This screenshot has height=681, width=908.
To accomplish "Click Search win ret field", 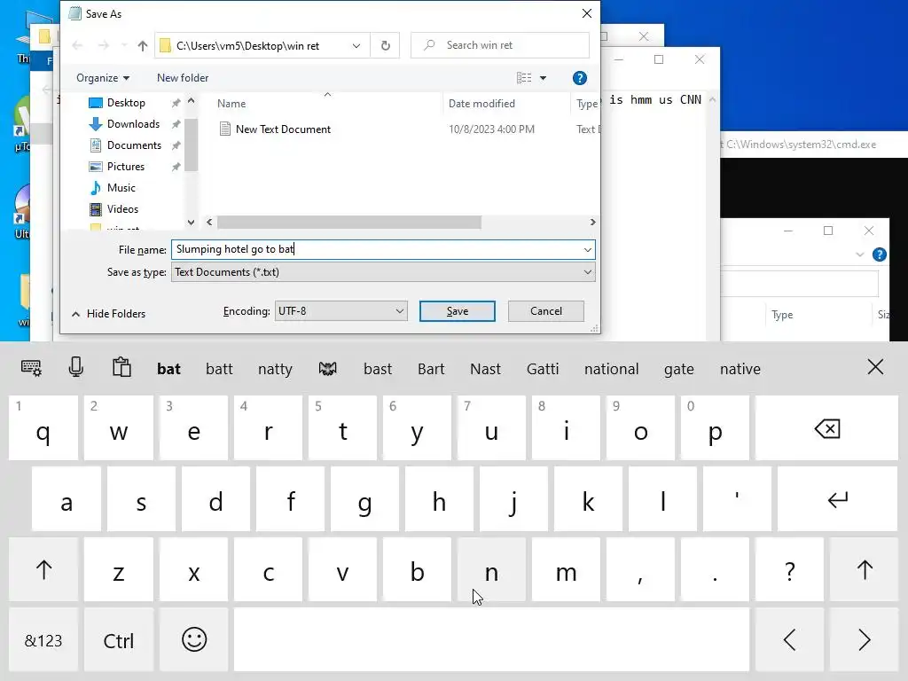I will 500,45.
